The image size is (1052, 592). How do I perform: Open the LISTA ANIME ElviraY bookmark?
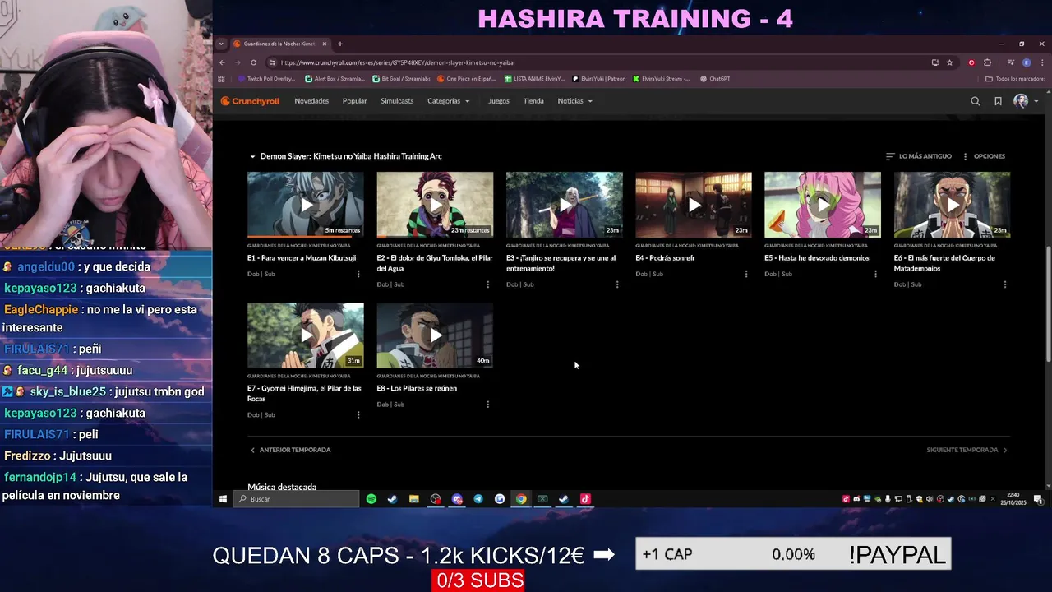(x=534, y=79)
